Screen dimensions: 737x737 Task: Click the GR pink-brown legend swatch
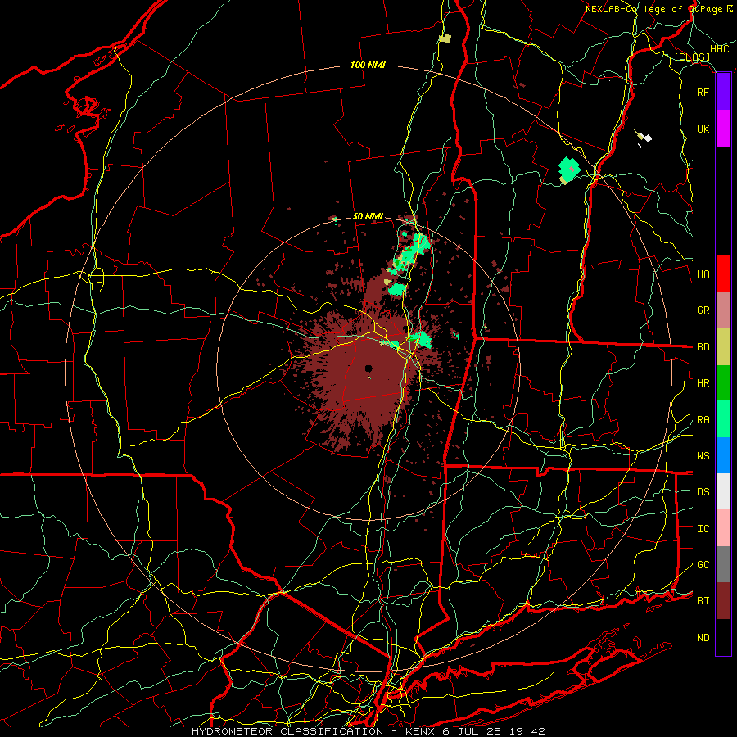click(x=723, y=310)
